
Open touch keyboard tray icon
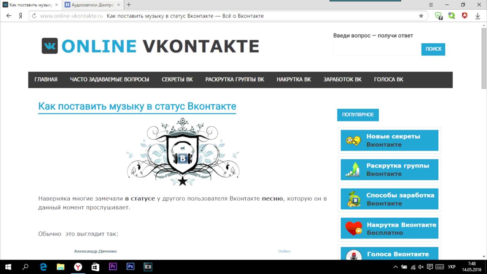(440, 267)
